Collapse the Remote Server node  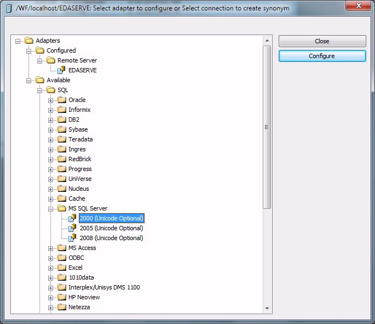[x=40, y=61]
